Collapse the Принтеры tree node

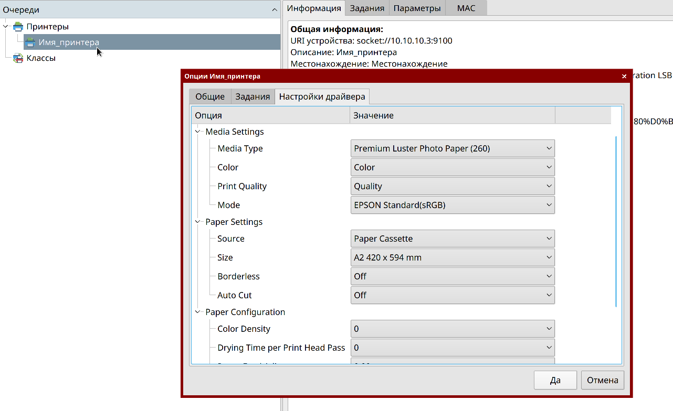pos(6,26)
